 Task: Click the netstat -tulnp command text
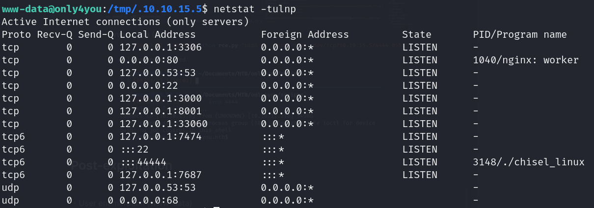255,9
